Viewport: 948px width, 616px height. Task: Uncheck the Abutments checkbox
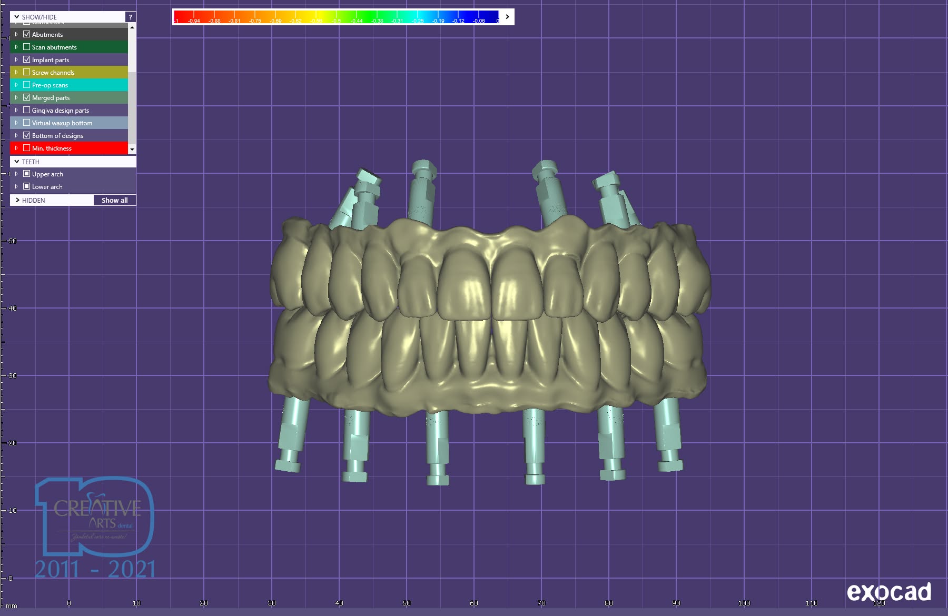[26, 34]
